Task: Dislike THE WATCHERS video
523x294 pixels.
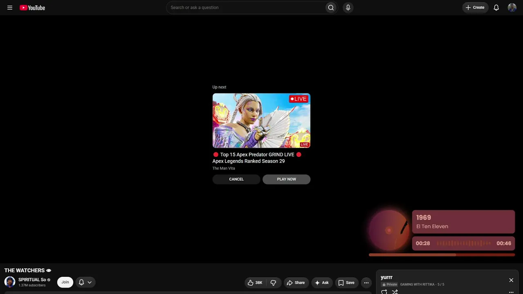Action: [x=273, y=283]
